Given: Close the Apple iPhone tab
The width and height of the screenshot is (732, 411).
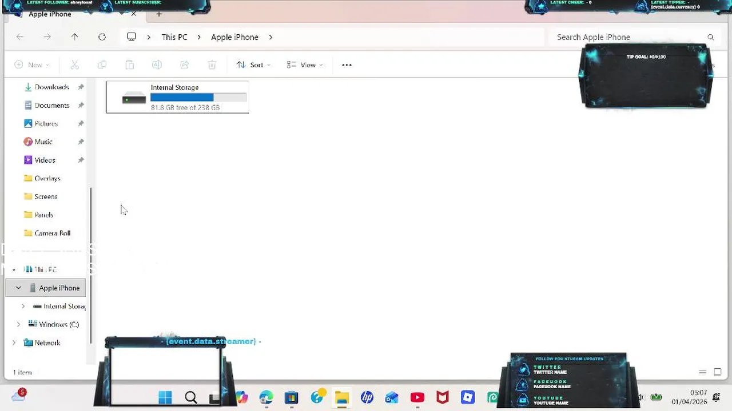Looking at the screenshot, I should pos(134,14).
